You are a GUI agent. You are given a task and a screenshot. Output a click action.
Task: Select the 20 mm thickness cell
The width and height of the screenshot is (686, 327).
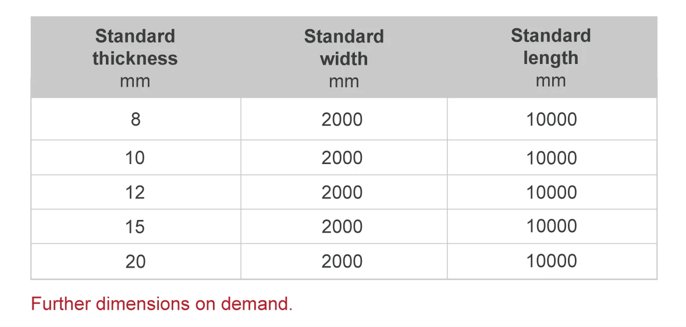[135, 261]
